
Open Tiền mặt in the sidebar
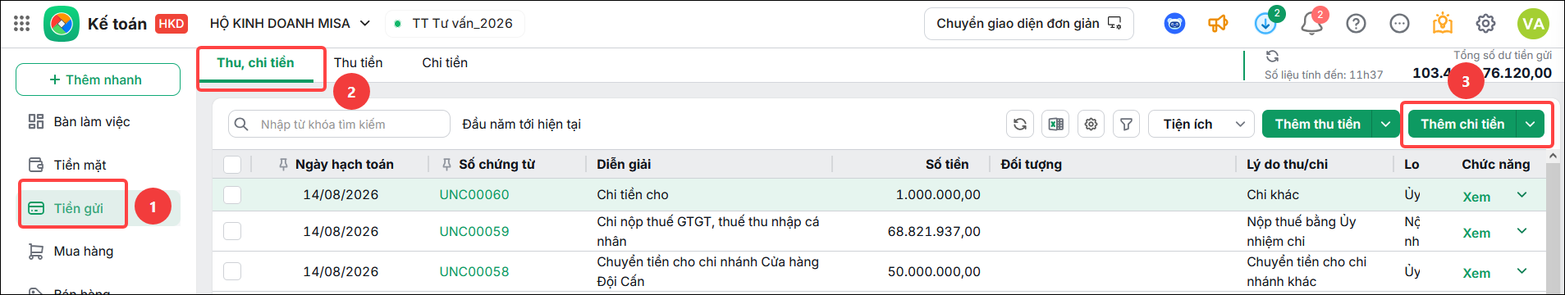click(x=80, y=166)
